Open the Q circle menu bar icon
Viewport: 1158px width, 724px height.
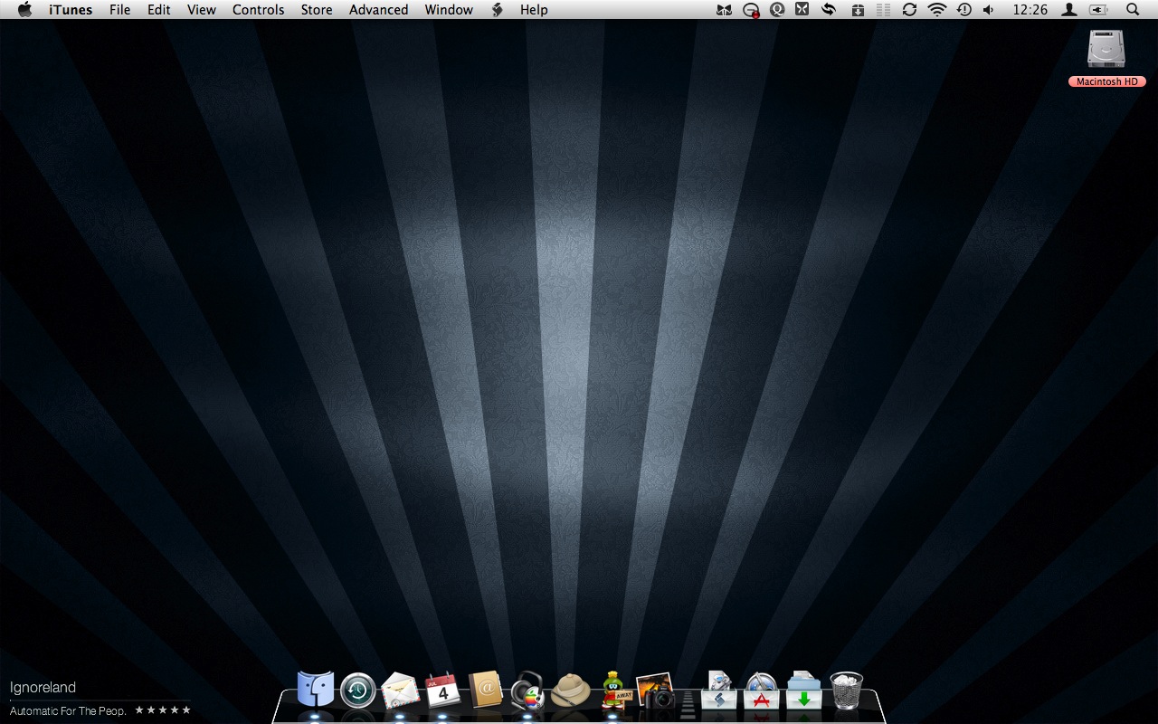click(x=776, y=10)
